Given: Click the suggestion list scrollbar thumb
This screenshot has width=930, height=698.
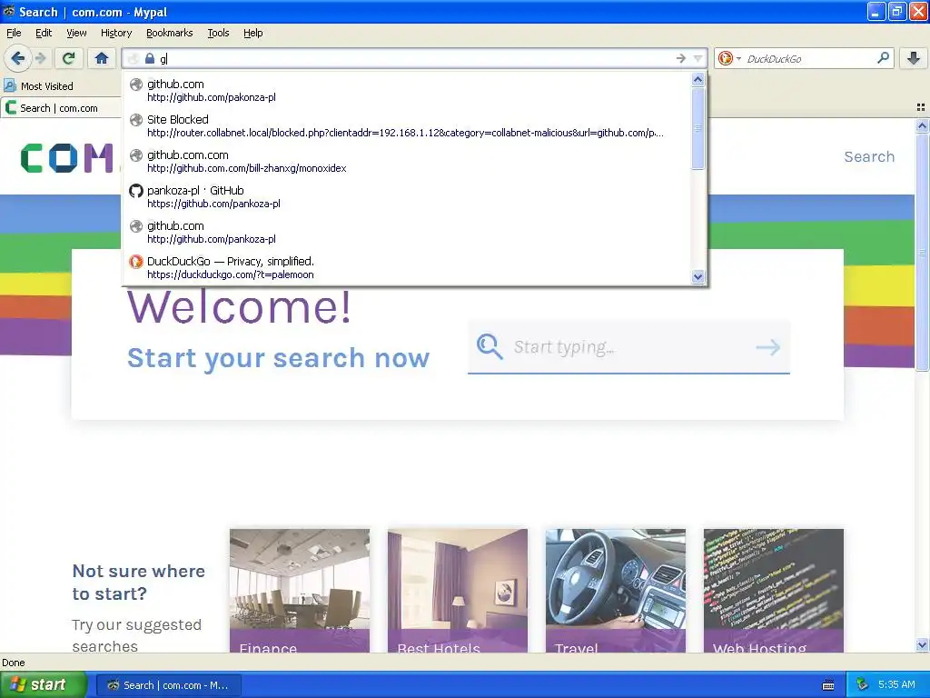Looking at the screenshot, I should [x=698, y=127].
